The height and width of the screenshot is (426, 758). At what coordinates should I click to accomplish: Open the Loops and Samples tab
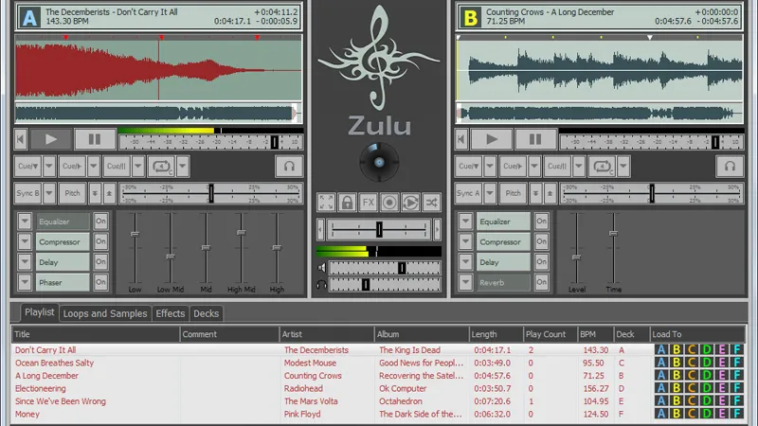point(105,313)
